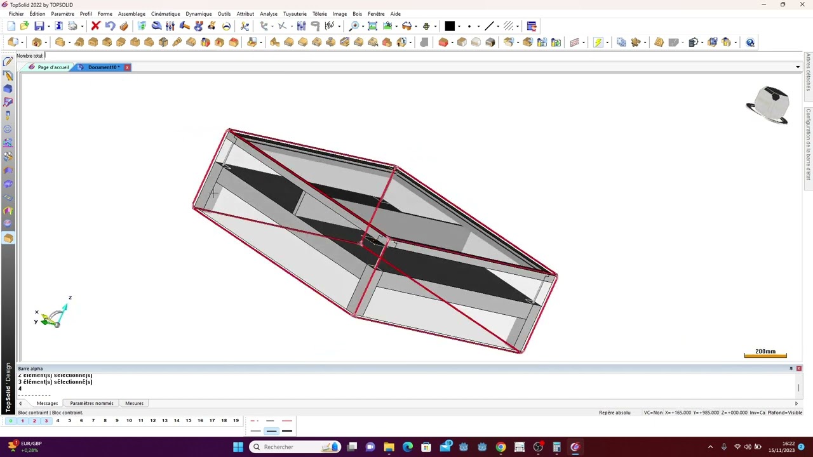Expand the lightning bolt icon dropdown arrow

[x=607, y=43]
